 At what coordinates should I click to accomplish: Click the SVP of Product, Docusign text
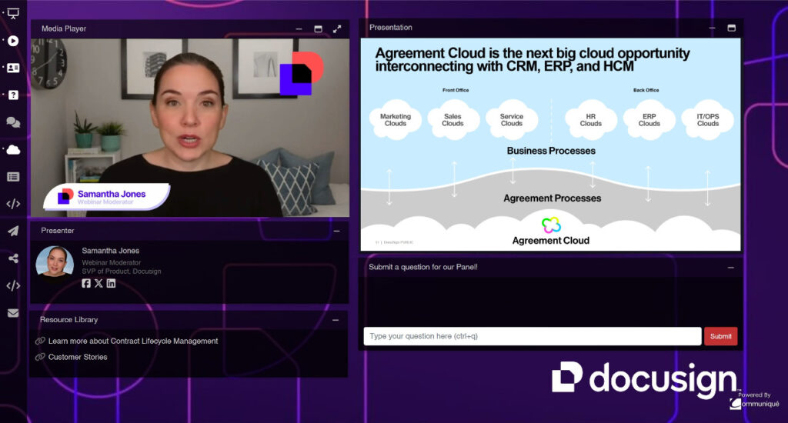[x=122, y=271]
